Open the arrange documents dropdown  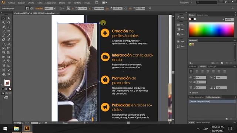pyautogui.click(x=104, y=3)
